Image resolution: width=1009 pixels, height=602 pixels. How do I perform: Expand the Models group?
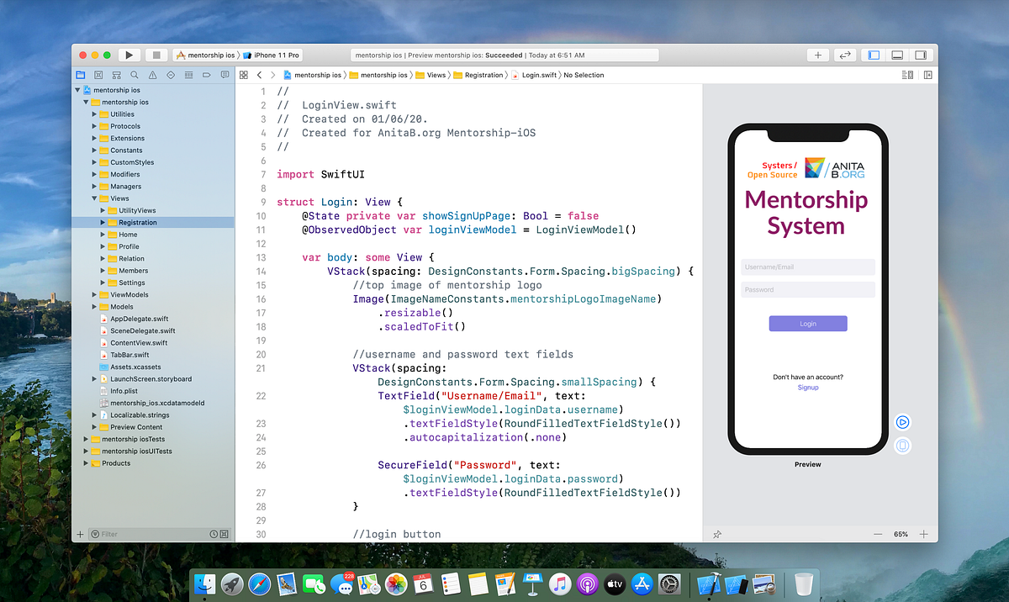[x=94, y=307]
